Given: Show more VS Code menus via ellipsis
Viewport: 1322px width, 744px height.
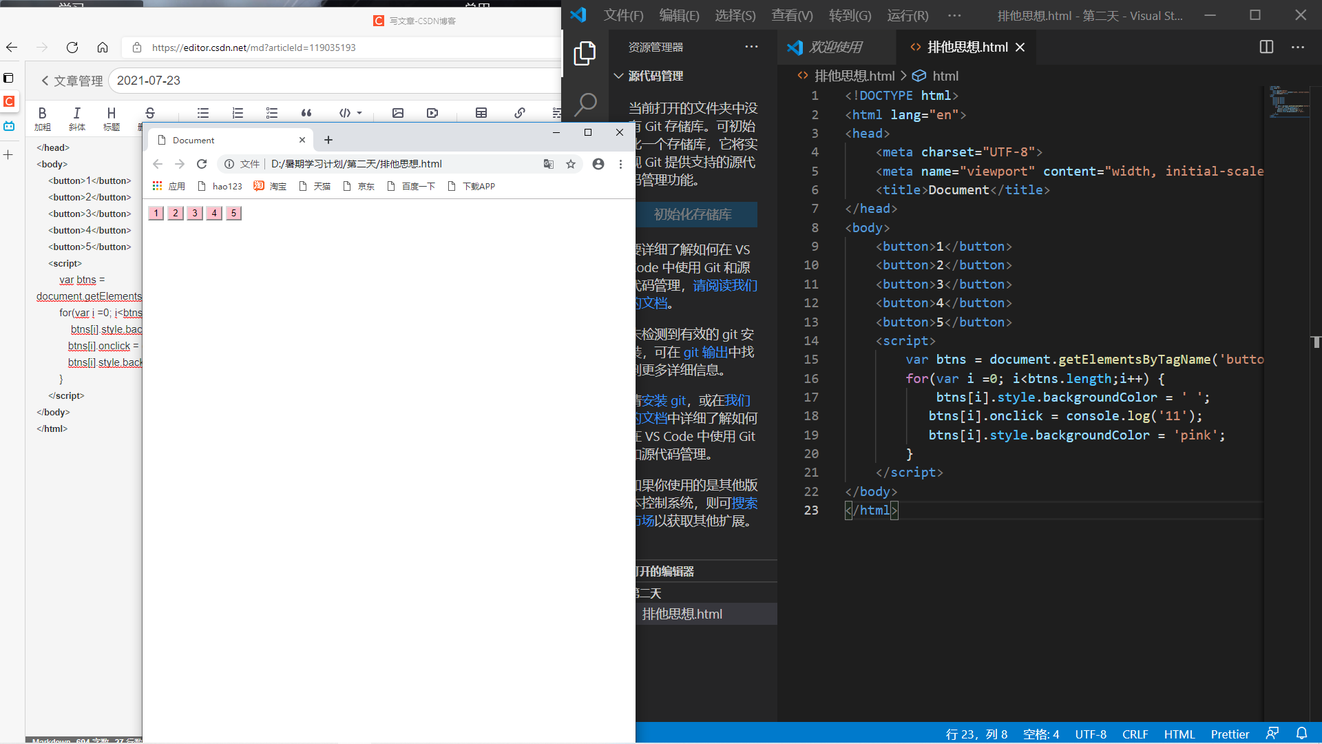Looking at the screenshot, I should click(954, 15).
